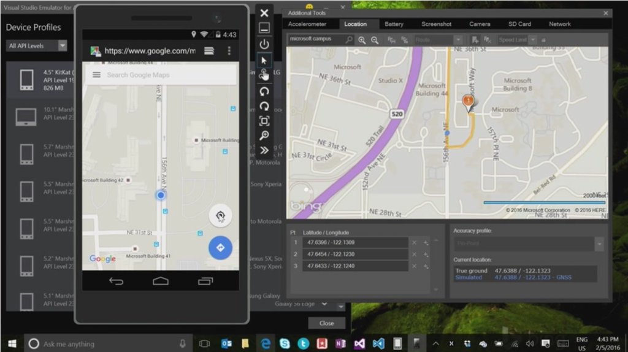The width and height of the screenshot is (628, 352).
Task: Click point 1 coordinates 47.6396 / -122.1309
Action: (355, 243)
